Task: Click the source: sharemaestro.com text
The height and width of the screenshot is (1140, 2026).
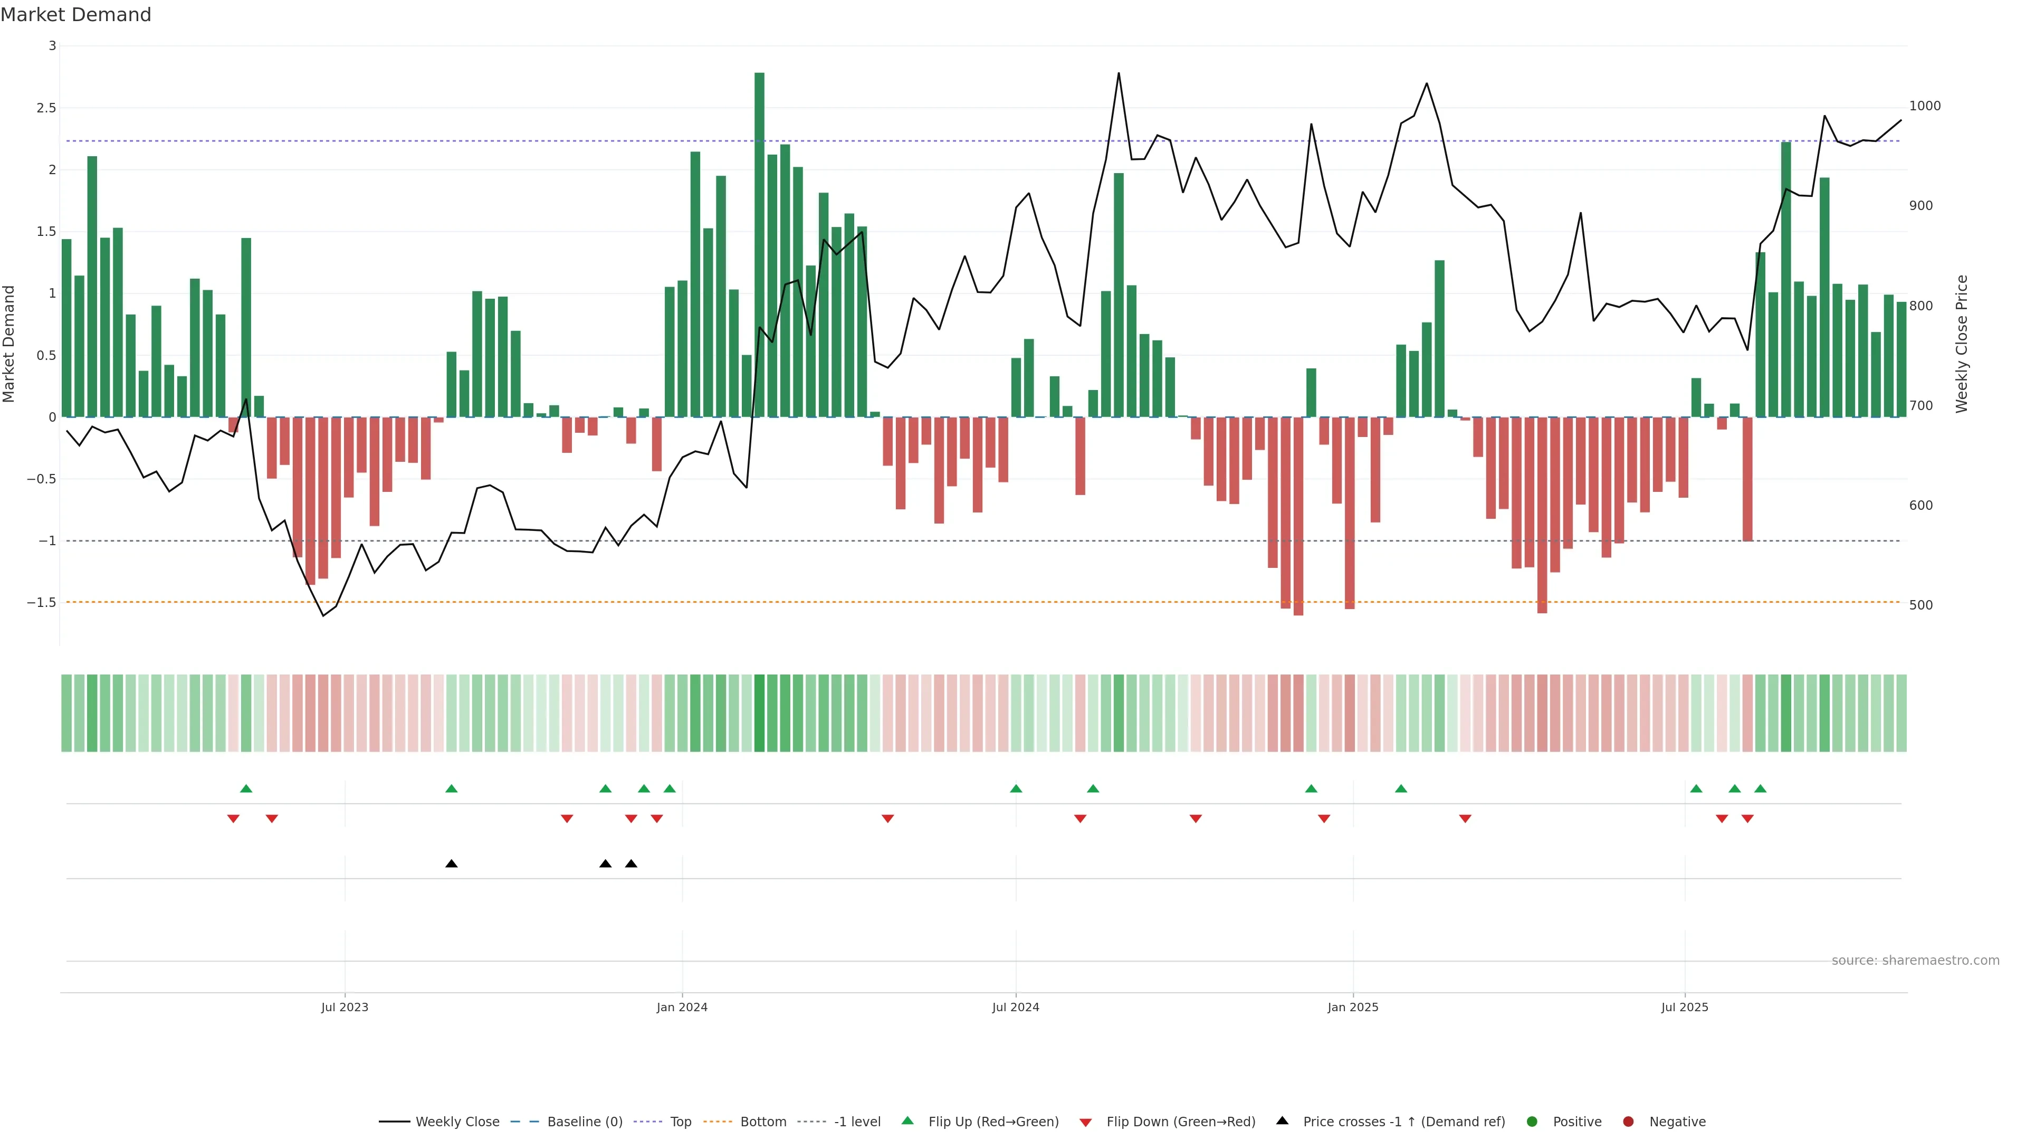Action: pyautogui.click(x=1915, y=960)
